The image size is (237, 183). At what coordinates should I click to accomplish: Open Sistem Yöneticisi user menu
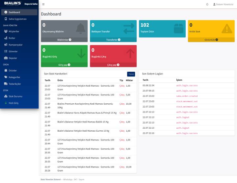223,4
